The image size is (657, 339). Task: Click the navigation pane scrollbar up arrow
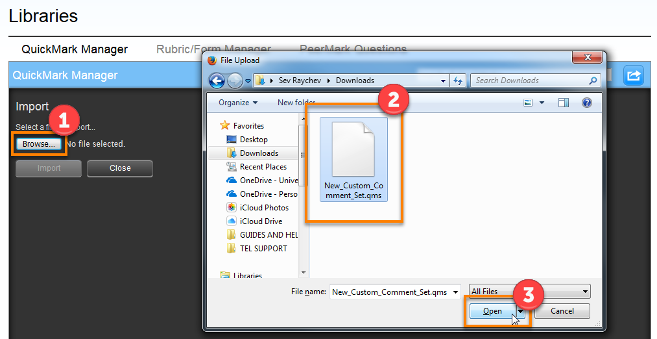click(x=304, y=119)
